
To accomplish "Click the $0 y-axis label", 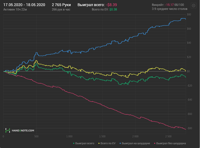I will tap(188, 71).
